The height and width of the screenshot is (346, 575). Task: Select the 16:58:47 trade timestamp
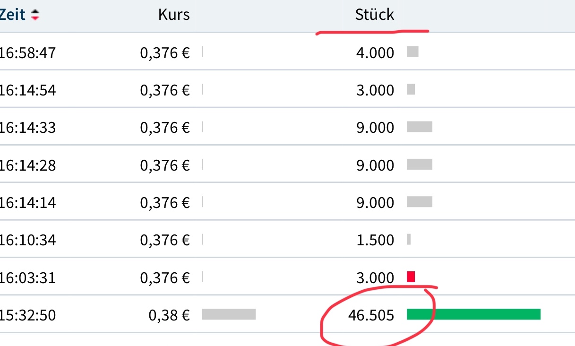[27, 52]
